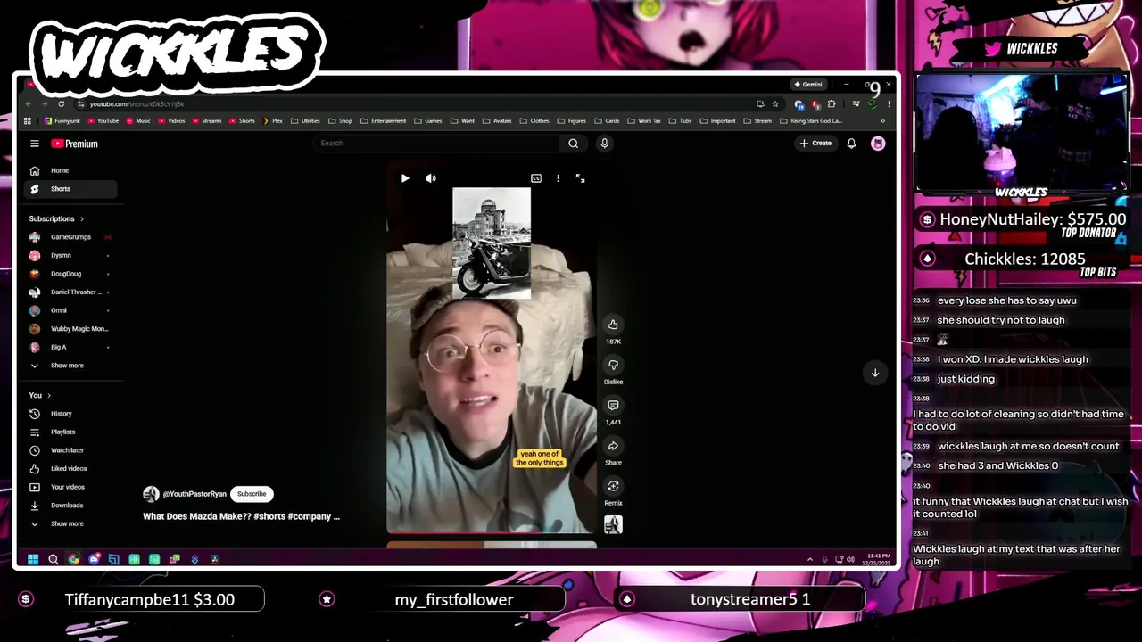Open the Music bookmark
This screenshot has width=1142, height=642.
pos(138,120)
